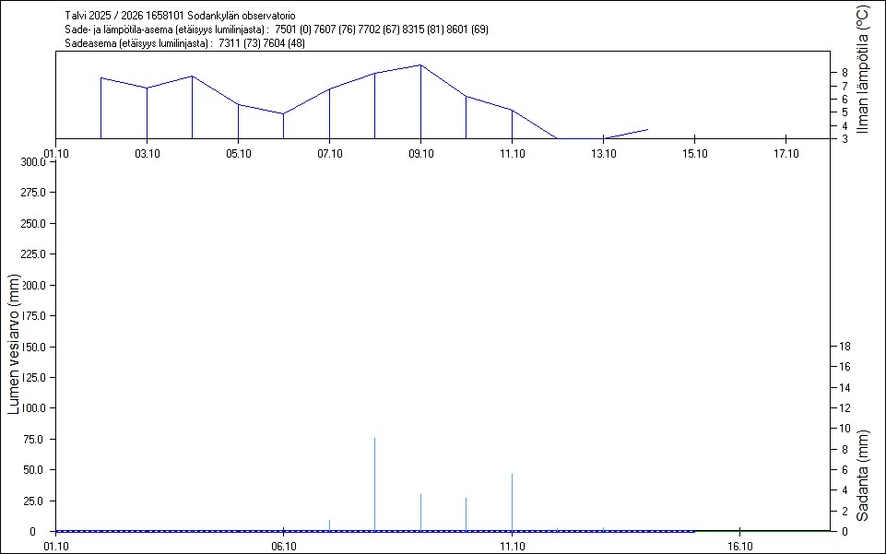Image resolution: width=886 pixels, height=554 pixels.
Task: Select the 'Sadanta (mm)' axis label
Action: [863, 476]
